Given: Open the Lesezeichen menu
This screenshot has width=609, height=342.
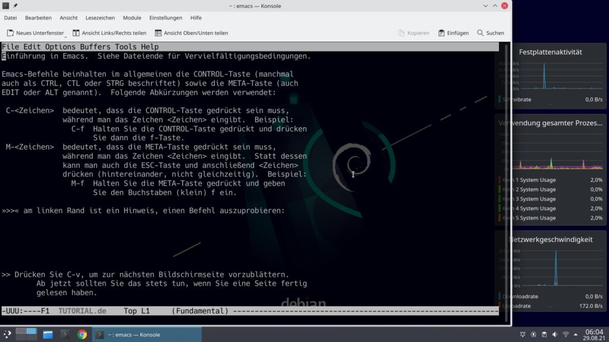Looking at the screenshot, I should pos(100,18).
